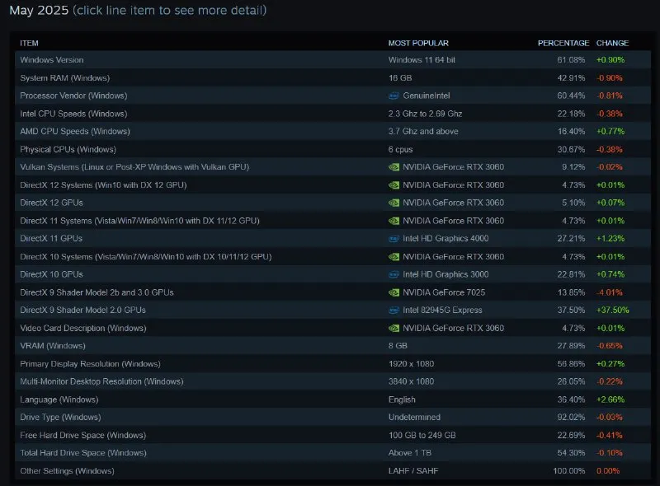The width and height of the screenshot is (660, 486).
Task: Open Total Hard Drive Space (Windows)
Action: tap(332, 453)
